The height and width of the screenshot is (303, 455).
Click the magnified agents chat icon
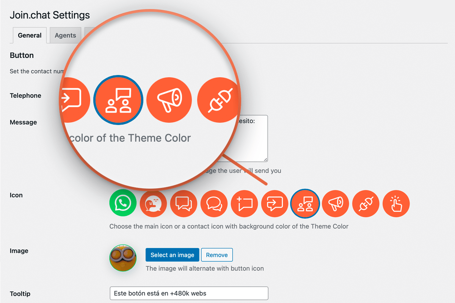click(x=119, y=100)
